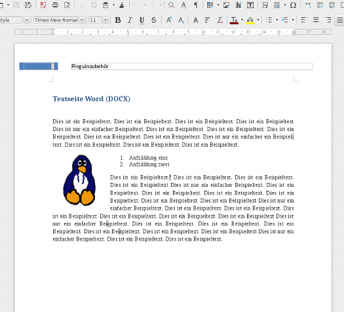
Task: Toggle Superscript
Action: click(x=169, y=20)
